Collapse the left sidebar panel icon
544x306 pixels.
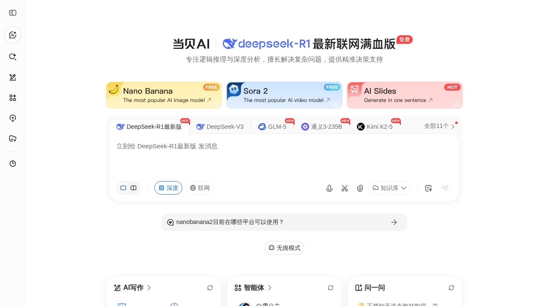13,13
